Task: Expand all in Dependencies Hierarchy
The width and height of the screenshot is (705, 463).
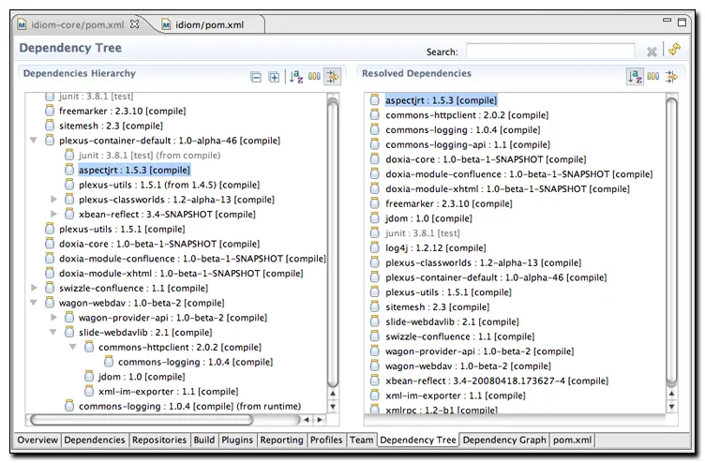Action: coord(274,77)
